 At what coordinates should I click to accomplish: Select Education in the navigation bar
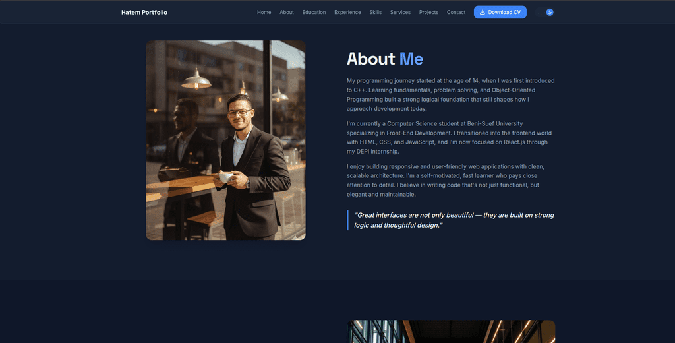tap(314, 12)
